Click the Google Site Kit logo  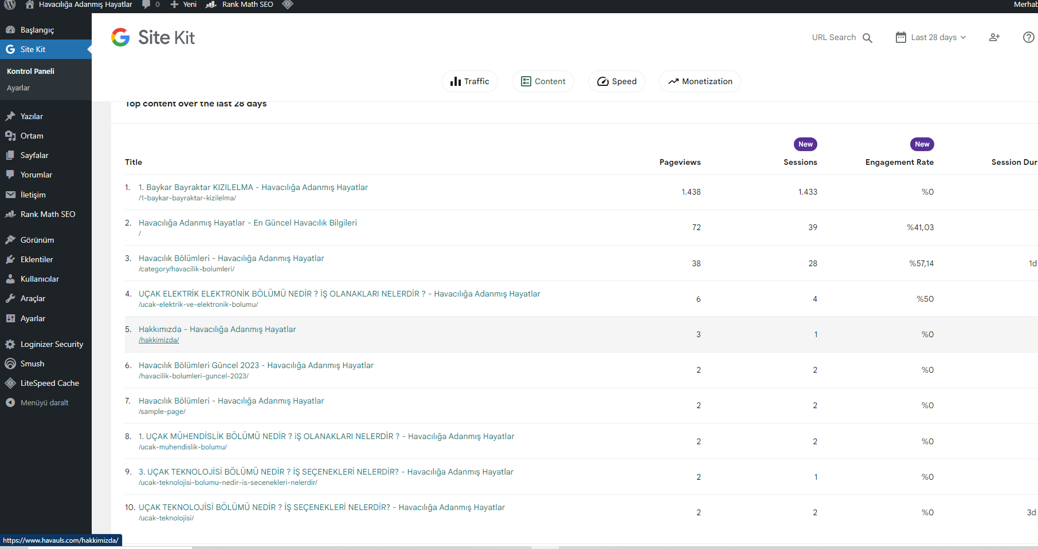(153, 37)
